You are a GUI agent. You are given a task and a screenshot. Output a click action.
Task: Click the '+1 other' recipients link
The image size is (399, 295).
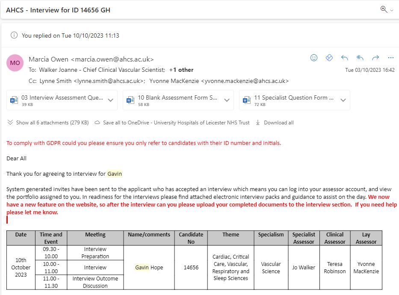tap(181, 70)
